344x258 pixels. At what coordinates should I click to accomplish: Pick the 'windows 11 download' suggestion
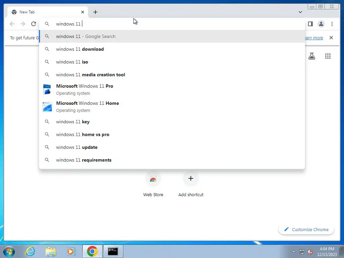tap(172, 49)
